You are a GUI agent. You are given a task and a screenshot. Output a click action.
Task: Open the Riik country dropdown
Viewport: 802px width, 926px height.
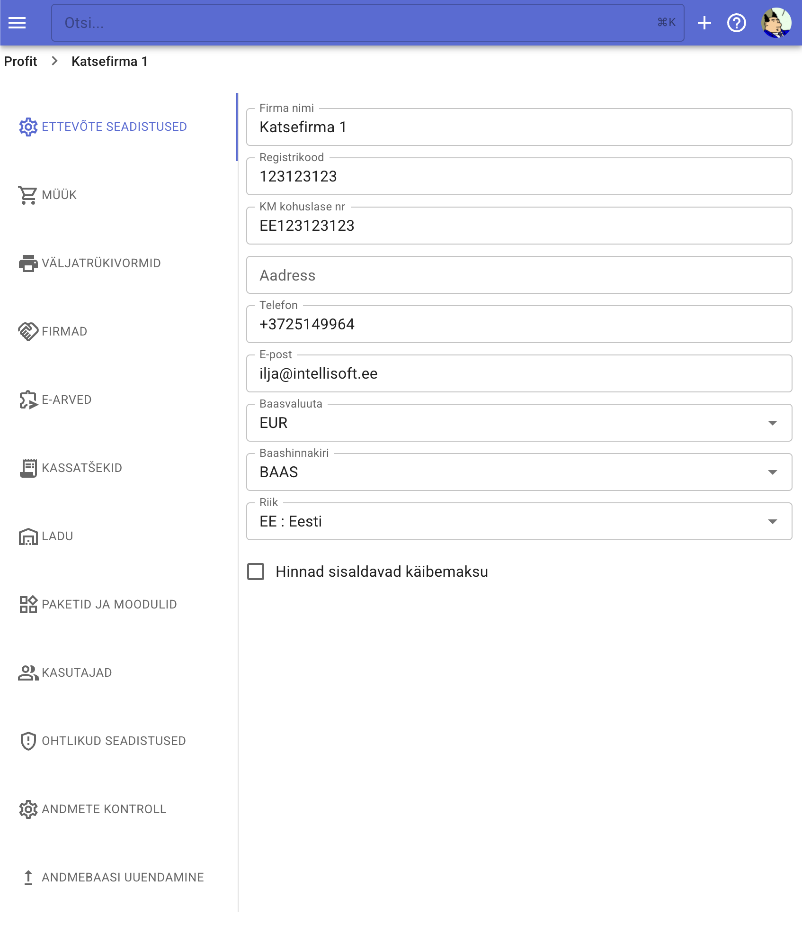pos(519,521)
